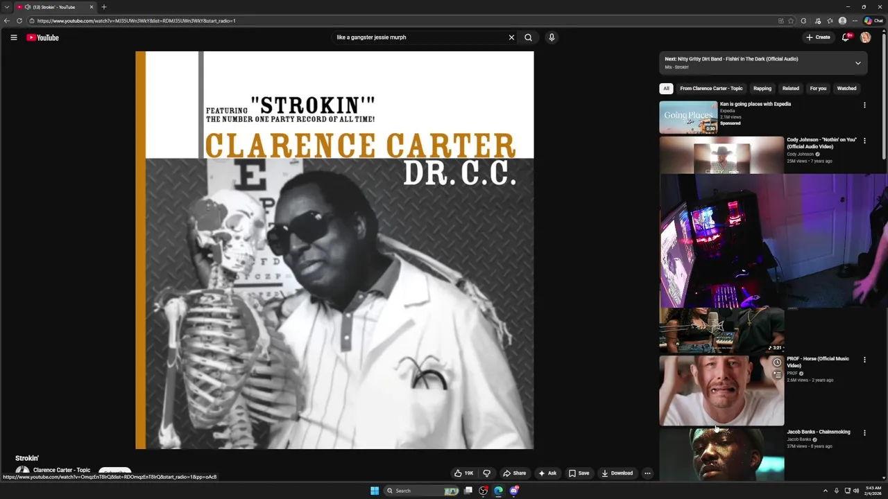Open the volume speaker tray icon
The image size is (888, 499).
pyautogui.click(x=855, y=491)
